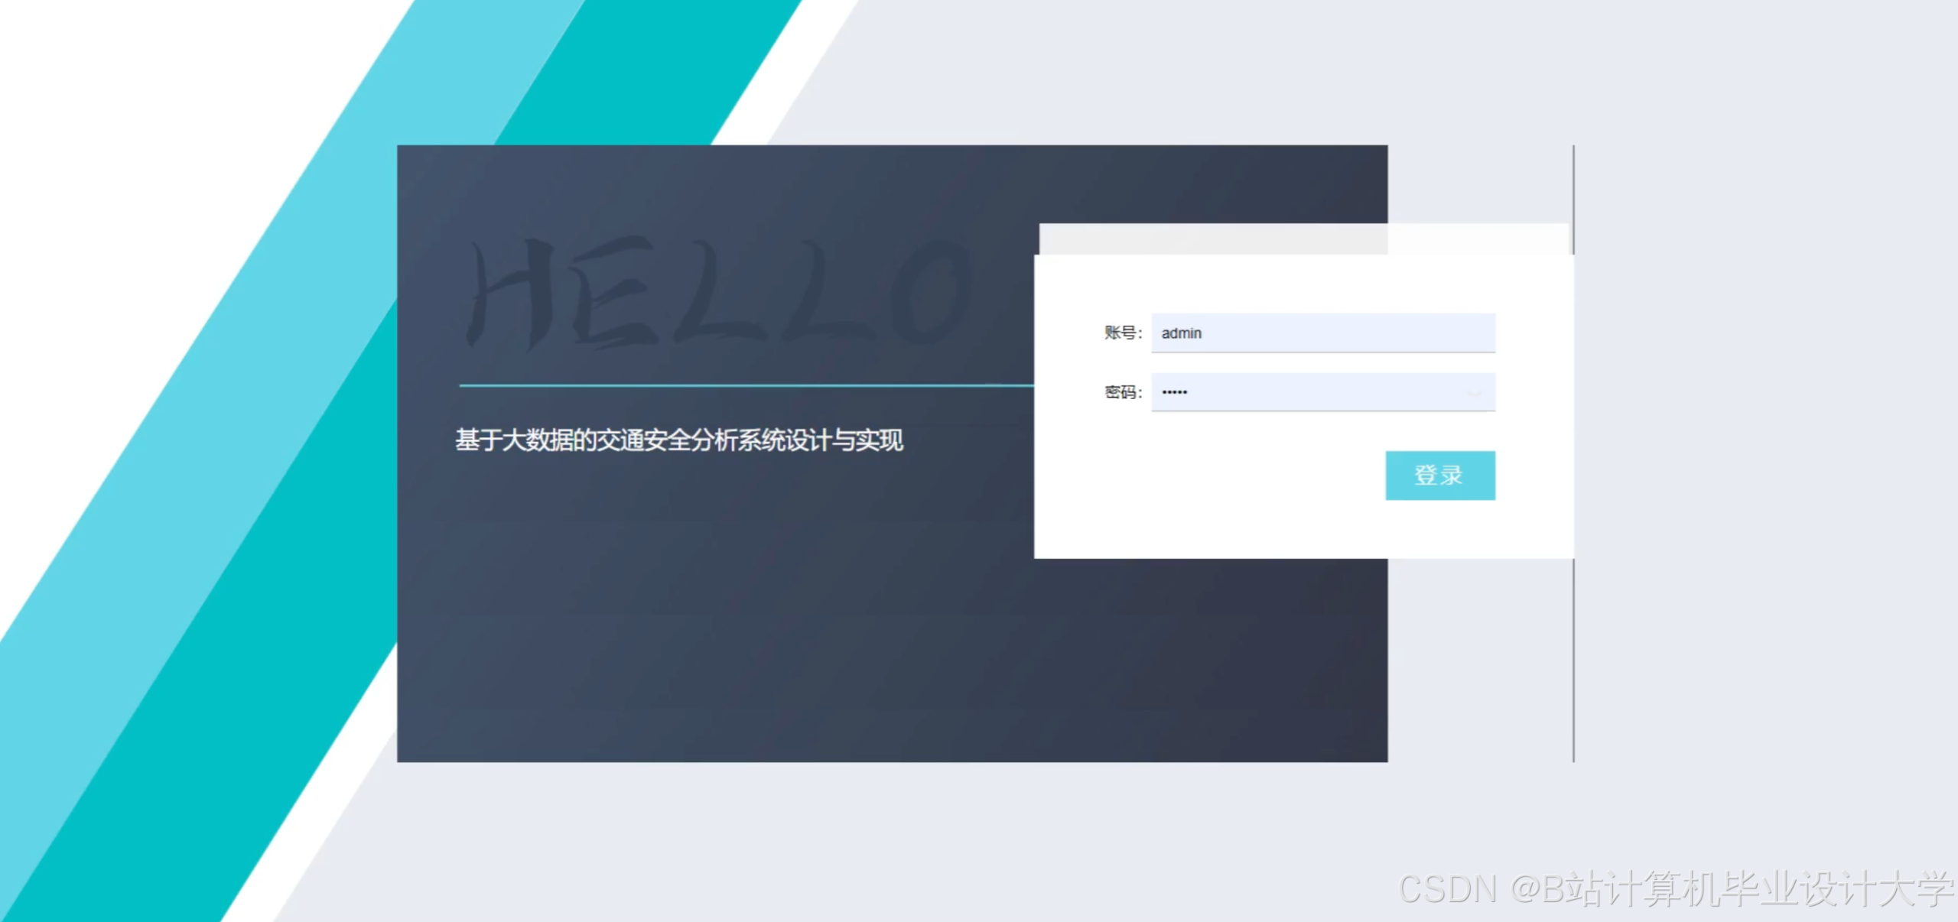
Task: Click the system title 基于大数据的交通安全分析系统设计与实现
Action: [x=679, y=442]
